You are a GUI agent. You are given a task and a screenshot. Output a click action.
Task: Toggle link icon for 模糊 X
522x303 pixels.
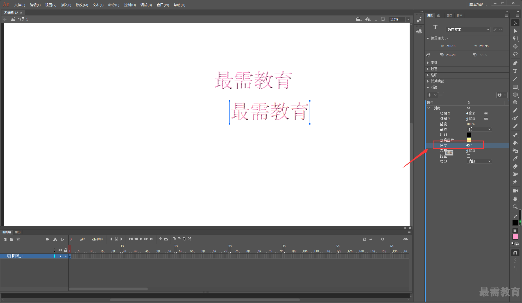(x=486, y=113)
